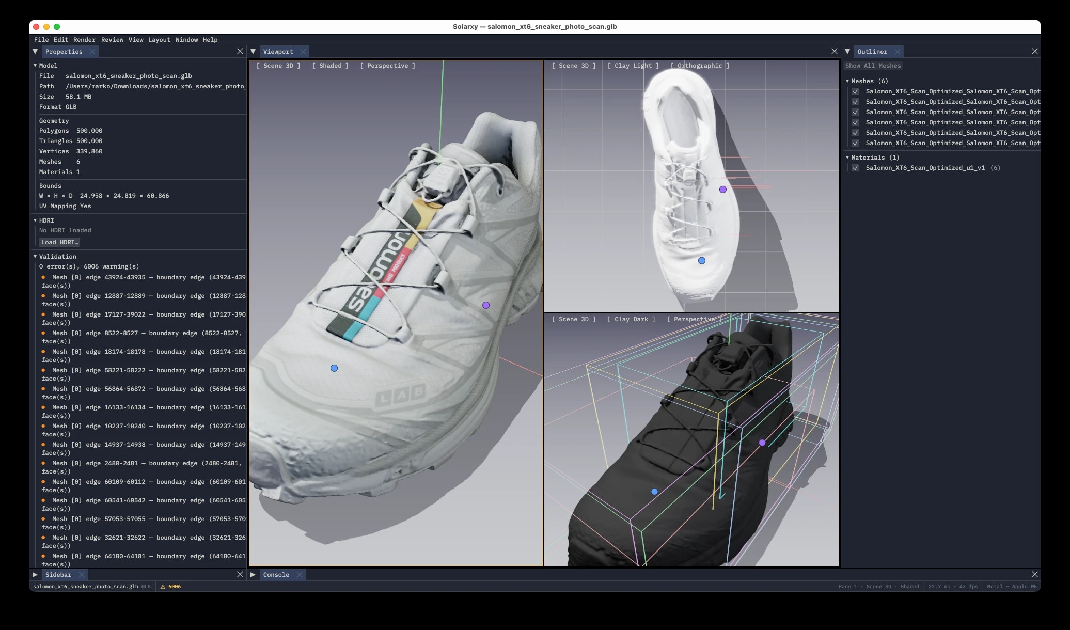Screen dimensions: 1070x630
Task: Open the File menu
Action: coord(41,40)
